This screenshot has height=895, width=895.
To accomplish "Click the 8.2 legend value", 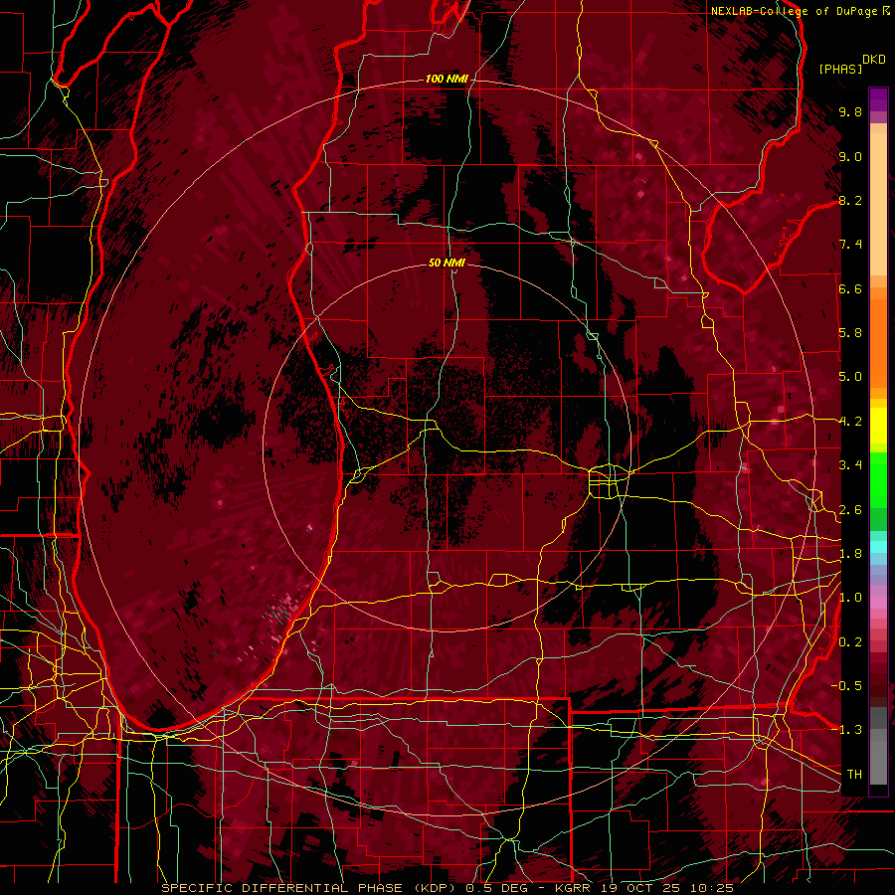I will click(850, 200).
